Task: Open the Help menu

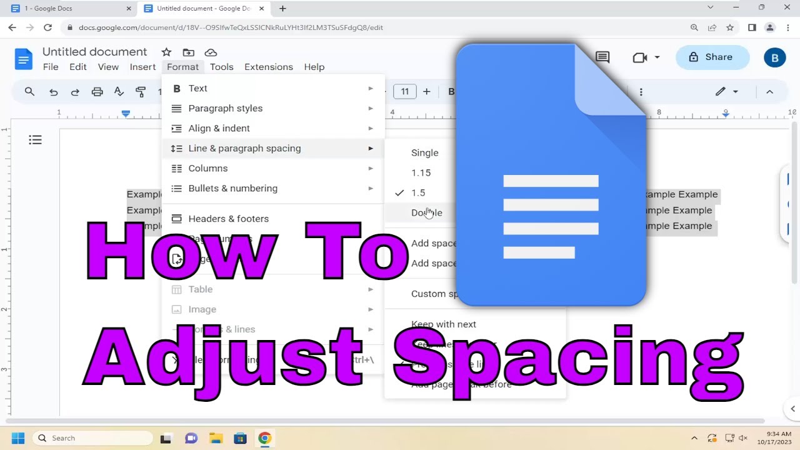Action: (314, 67)
